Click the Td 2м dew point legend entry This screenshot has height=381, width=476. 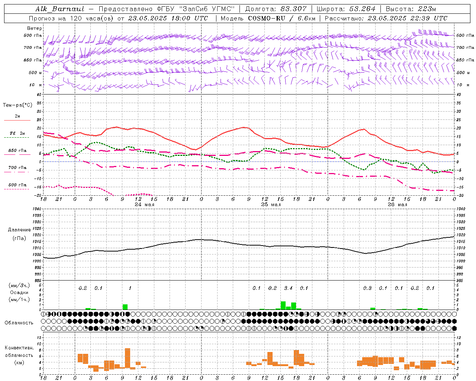(17, 133)
